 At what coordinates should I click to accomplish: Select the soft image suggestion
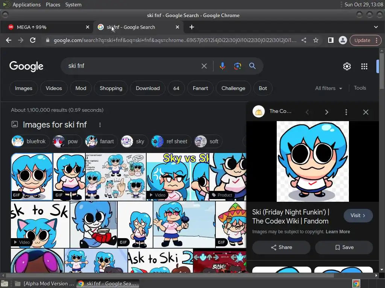point(208,141)
